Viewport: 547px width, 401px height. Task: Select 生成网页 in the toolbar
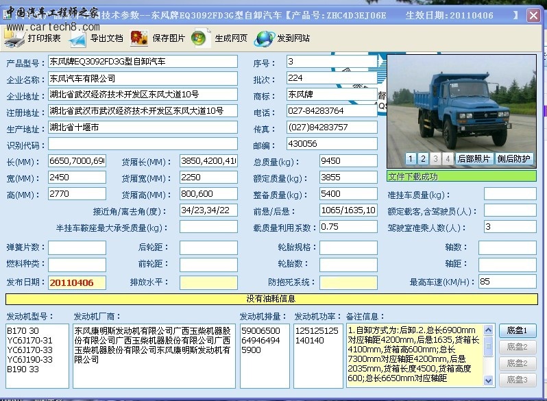coord(231,38)
